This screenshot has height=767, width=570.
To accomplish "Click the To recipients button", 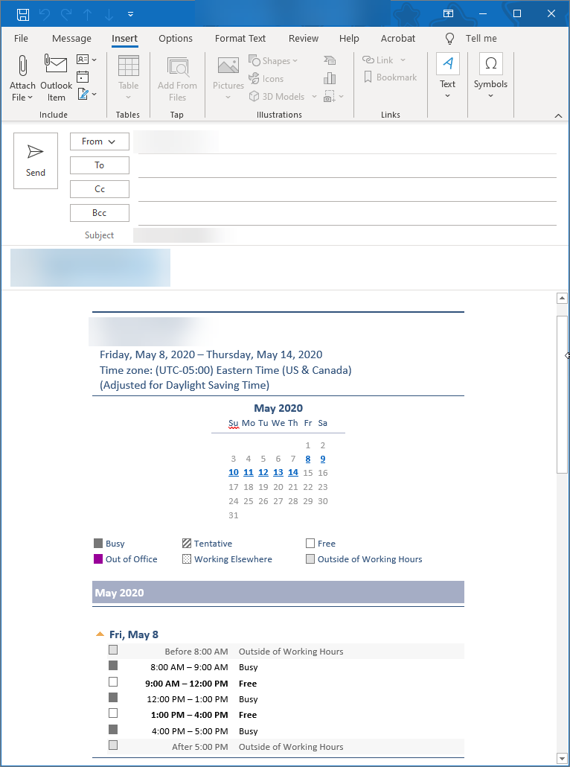I will coord(99,165).
